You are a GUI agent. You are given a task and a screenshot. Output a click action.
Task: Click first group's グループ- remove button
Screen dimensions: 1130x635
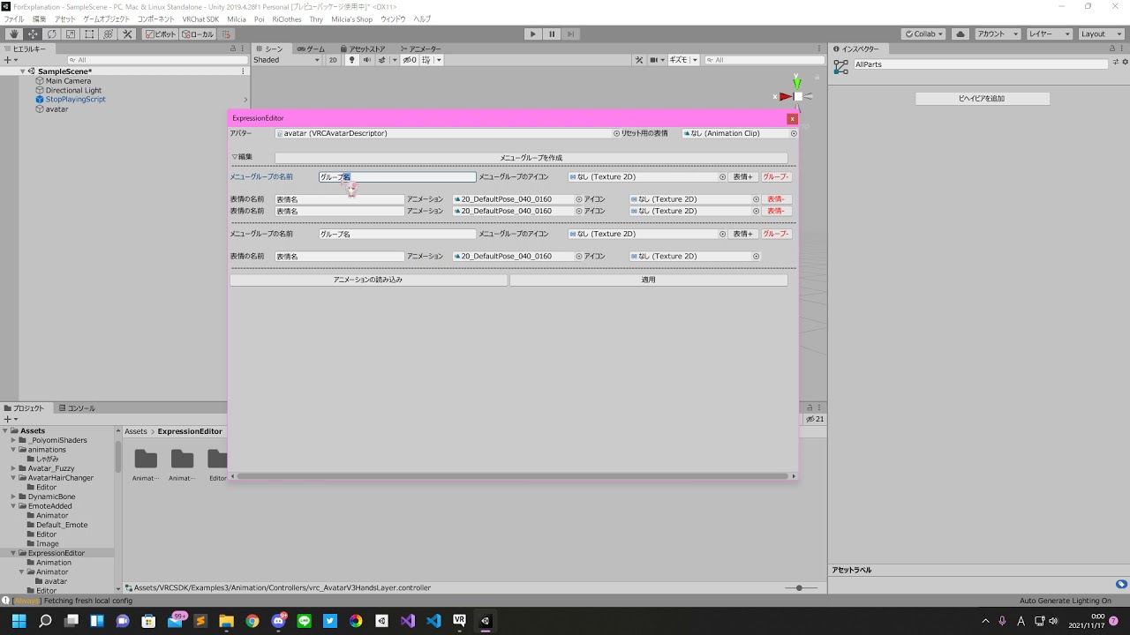click(777, 177)
